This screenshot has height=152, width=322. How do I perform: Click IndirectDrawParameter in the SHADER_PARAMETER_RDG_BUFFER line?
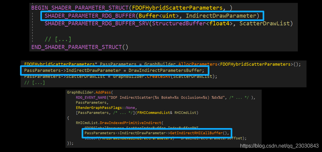pos(221,16)
